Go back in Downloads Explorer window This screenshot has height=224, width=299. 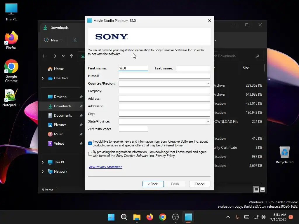tap(44, 56)
